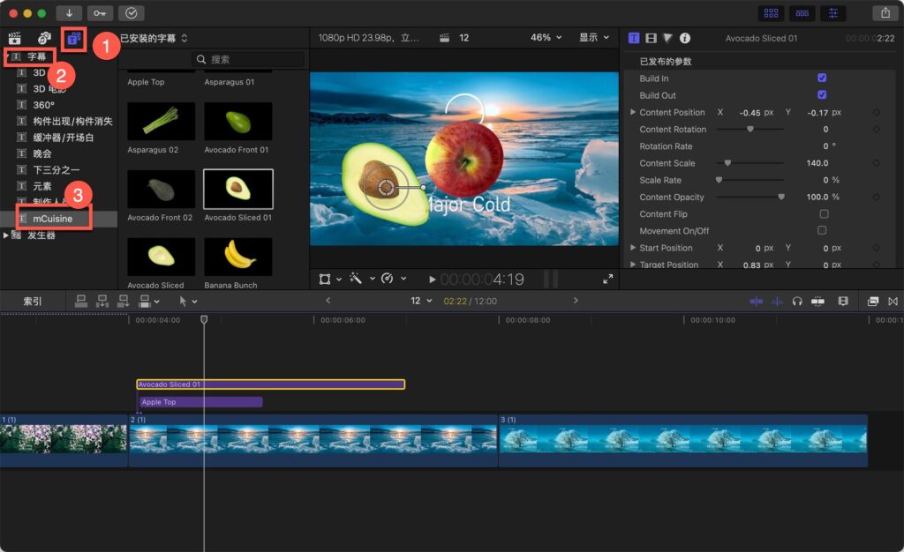This screenshot has height=552, width=904.
Task: Open the Titles and Generators sidebar
Action: [x=74, y=39]
